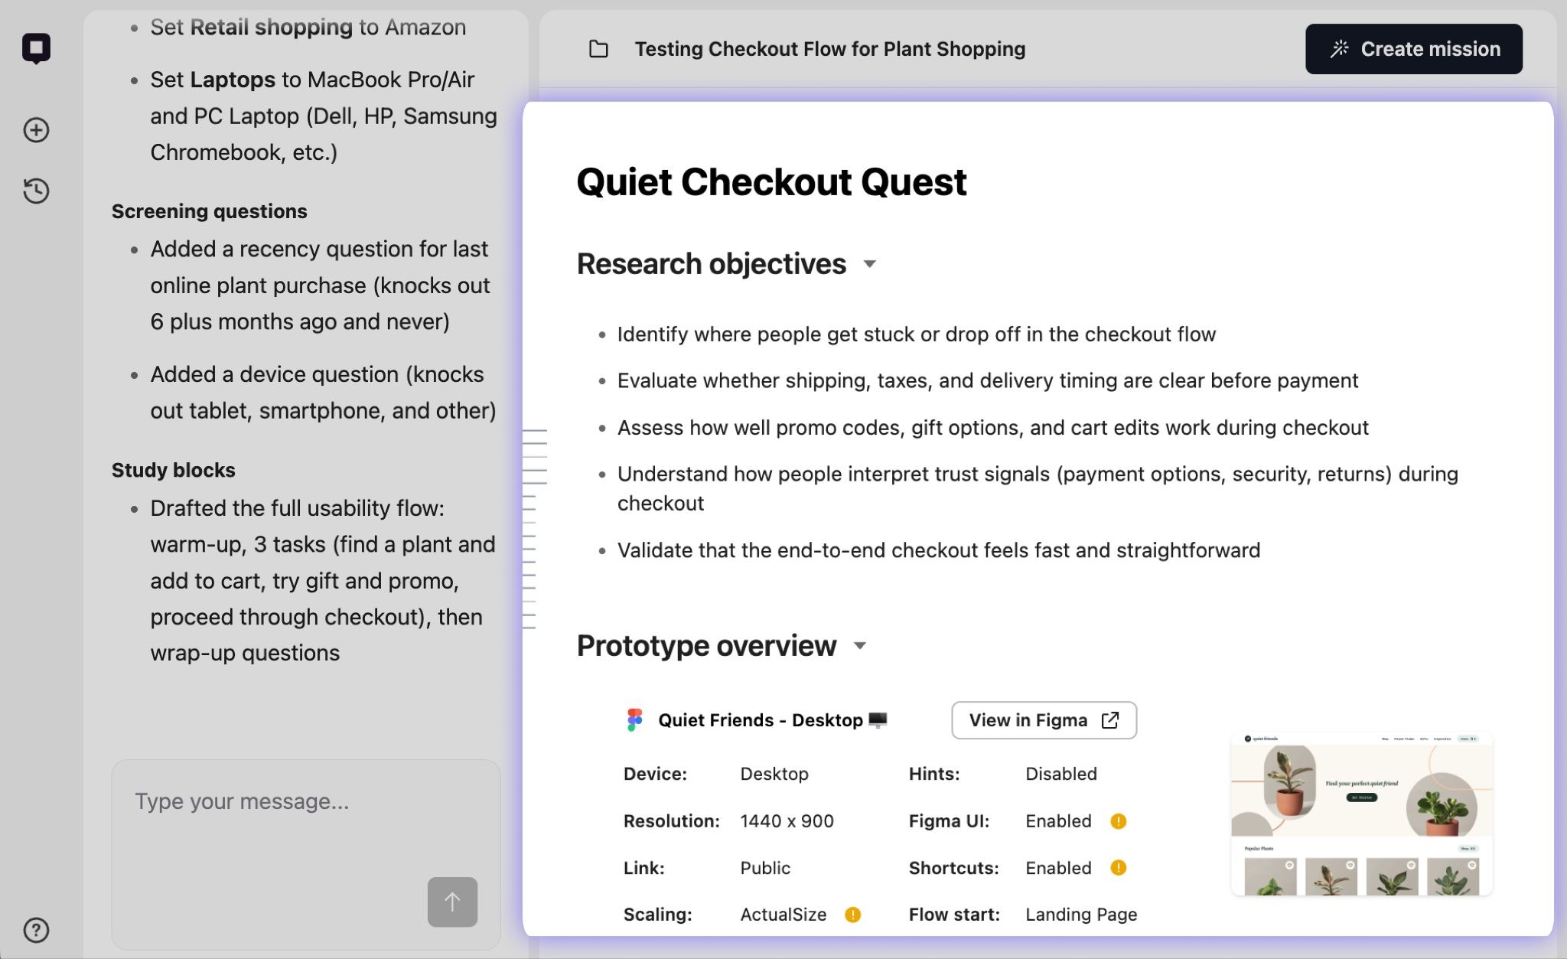Click the Quiet Friends - Desktop prototype name
Viewport: 1567px width, 959px height.
[760, 720]
